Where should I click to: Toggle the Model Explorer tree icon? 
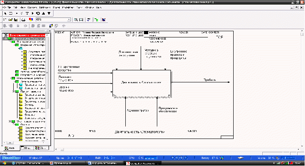pyautogui.click(x=96, y=20)
